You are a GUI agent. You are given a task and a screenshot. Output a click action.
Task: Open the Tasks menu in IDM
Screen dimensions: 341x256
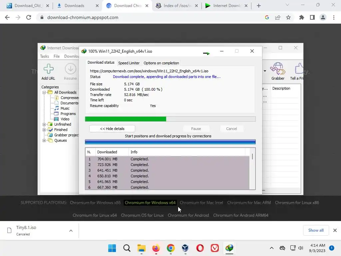tap(44, 56)
